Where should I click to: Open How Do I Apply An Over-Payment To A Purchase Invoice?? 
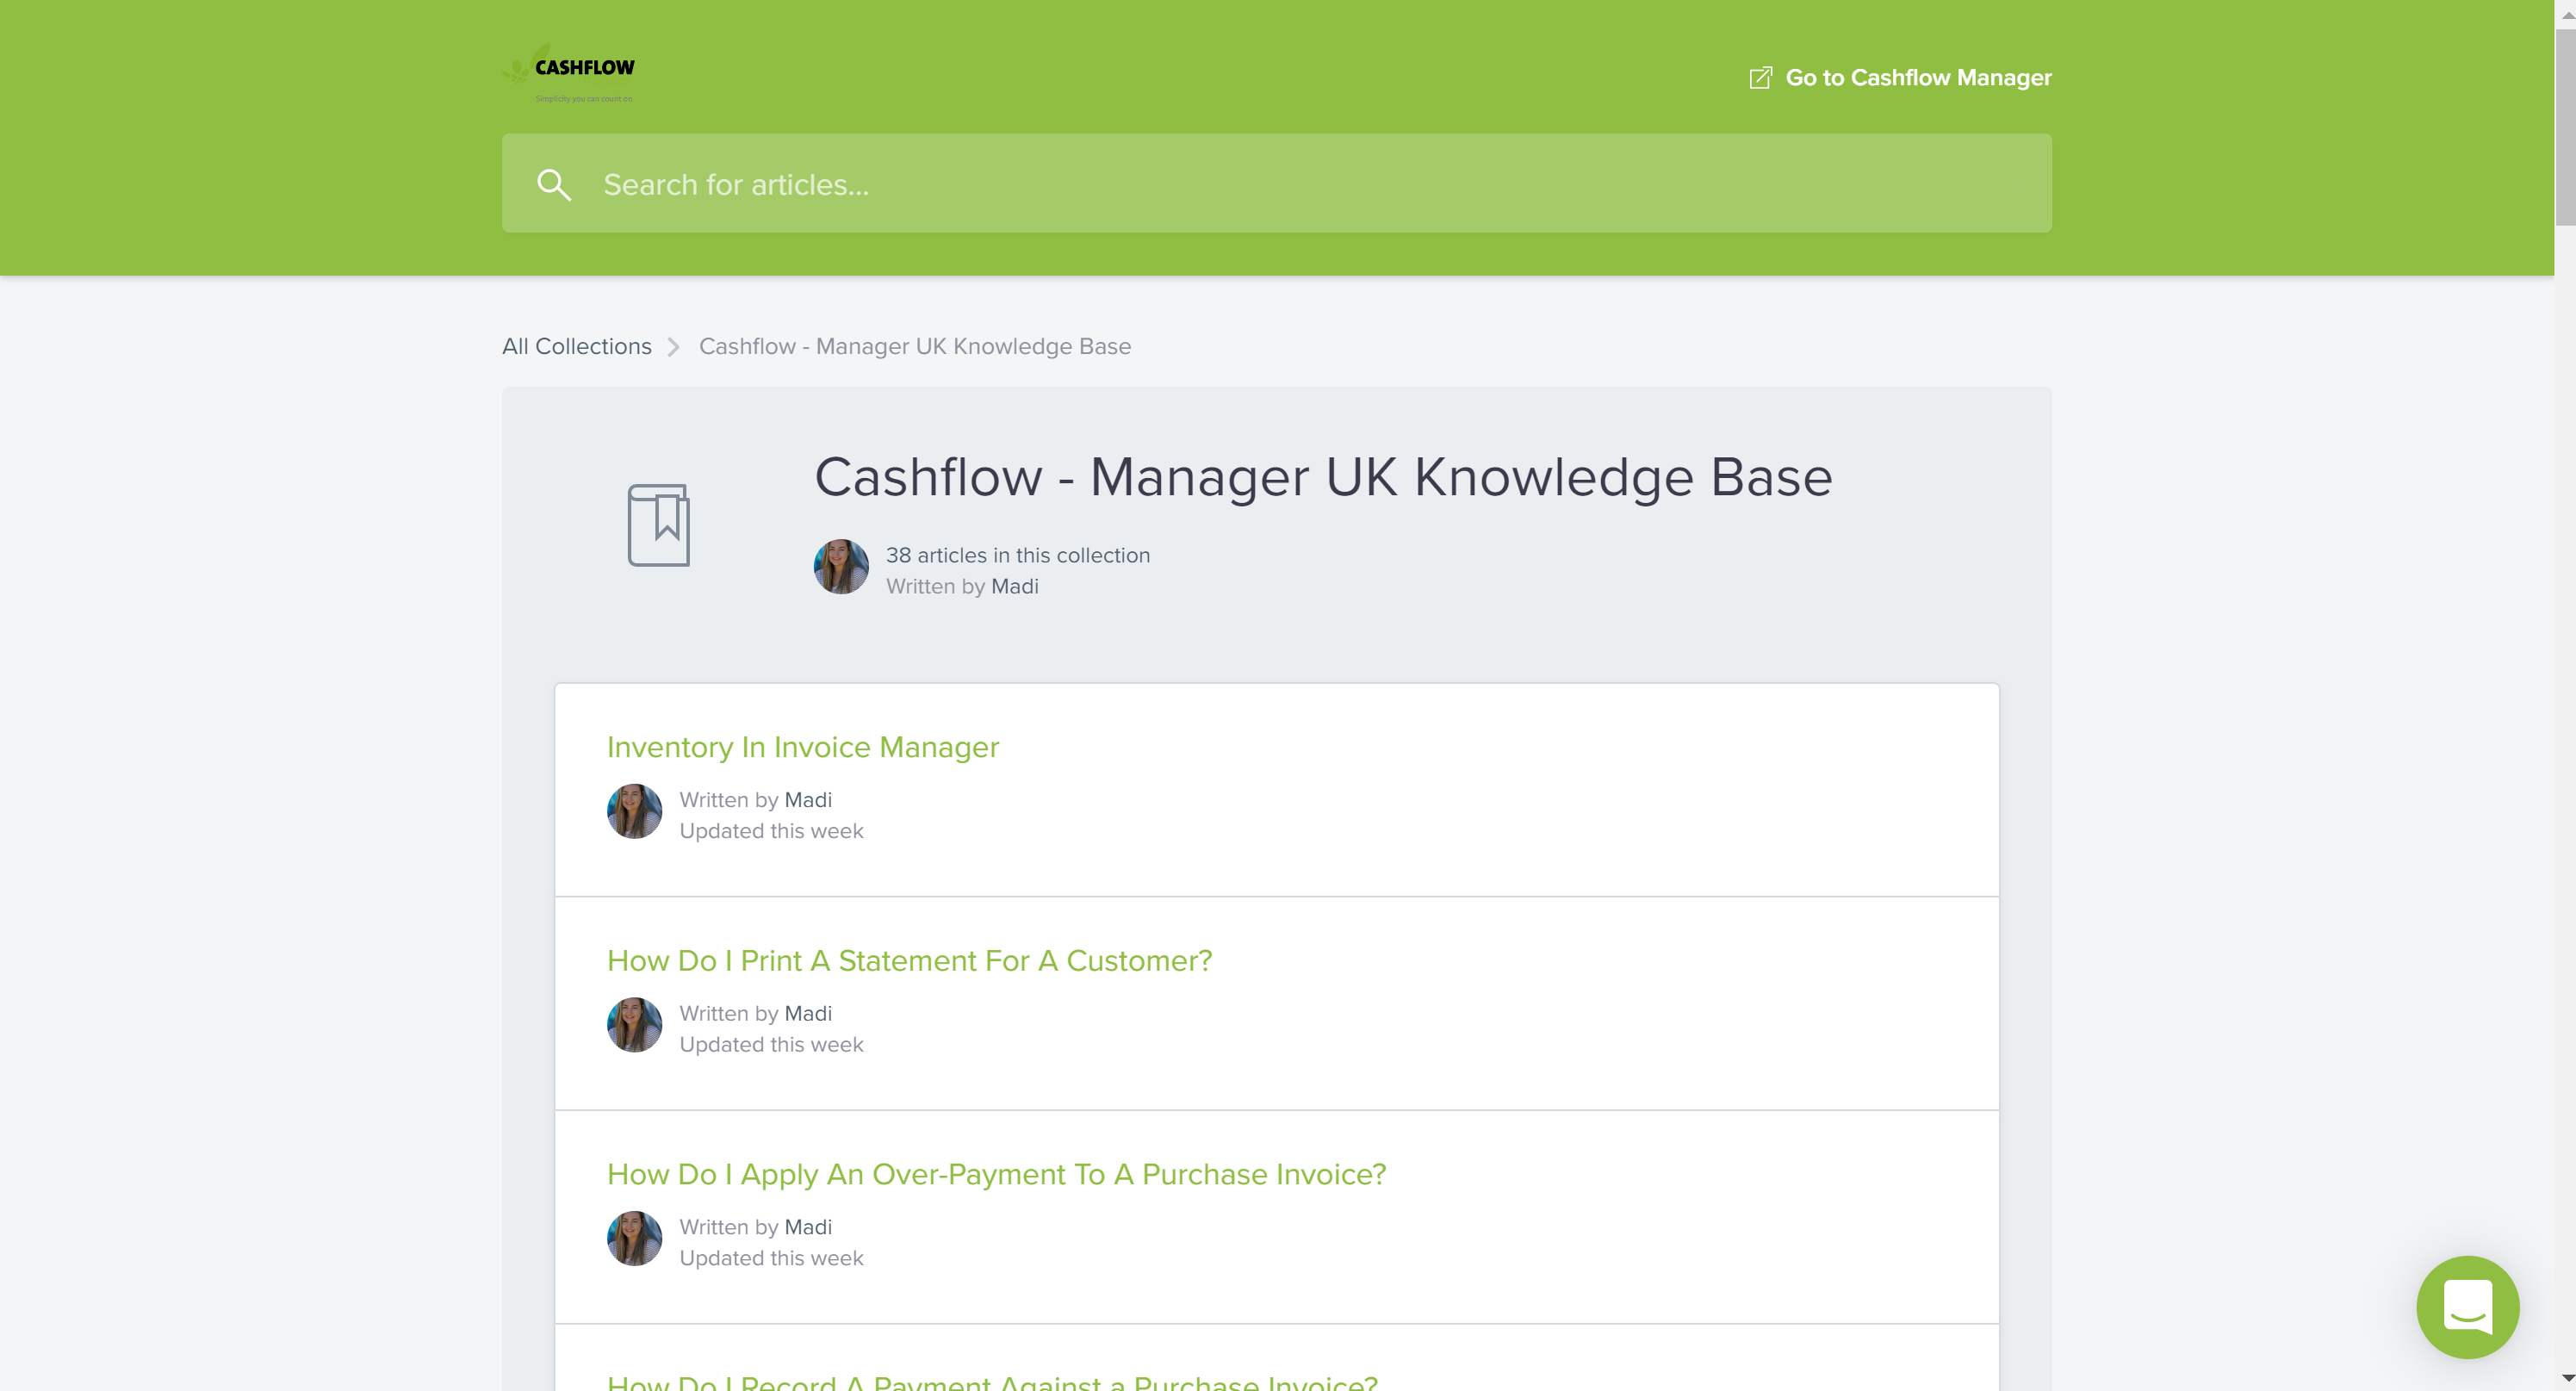(996, 1174)
